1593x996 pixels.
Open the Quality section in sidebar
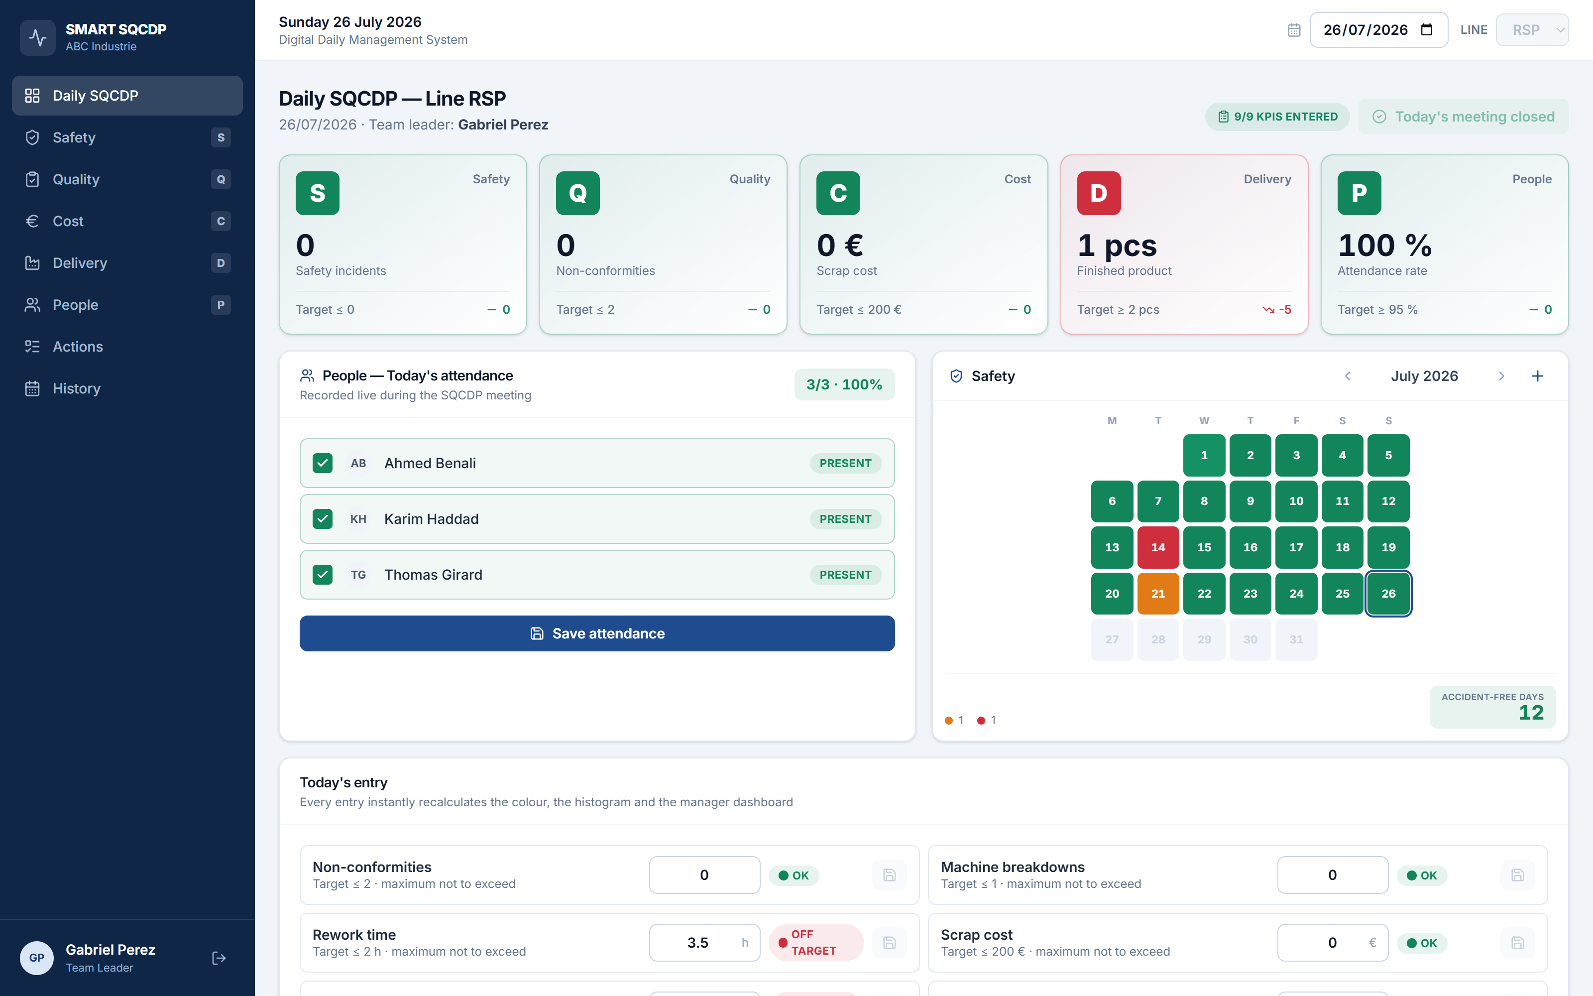pos(127,179)
